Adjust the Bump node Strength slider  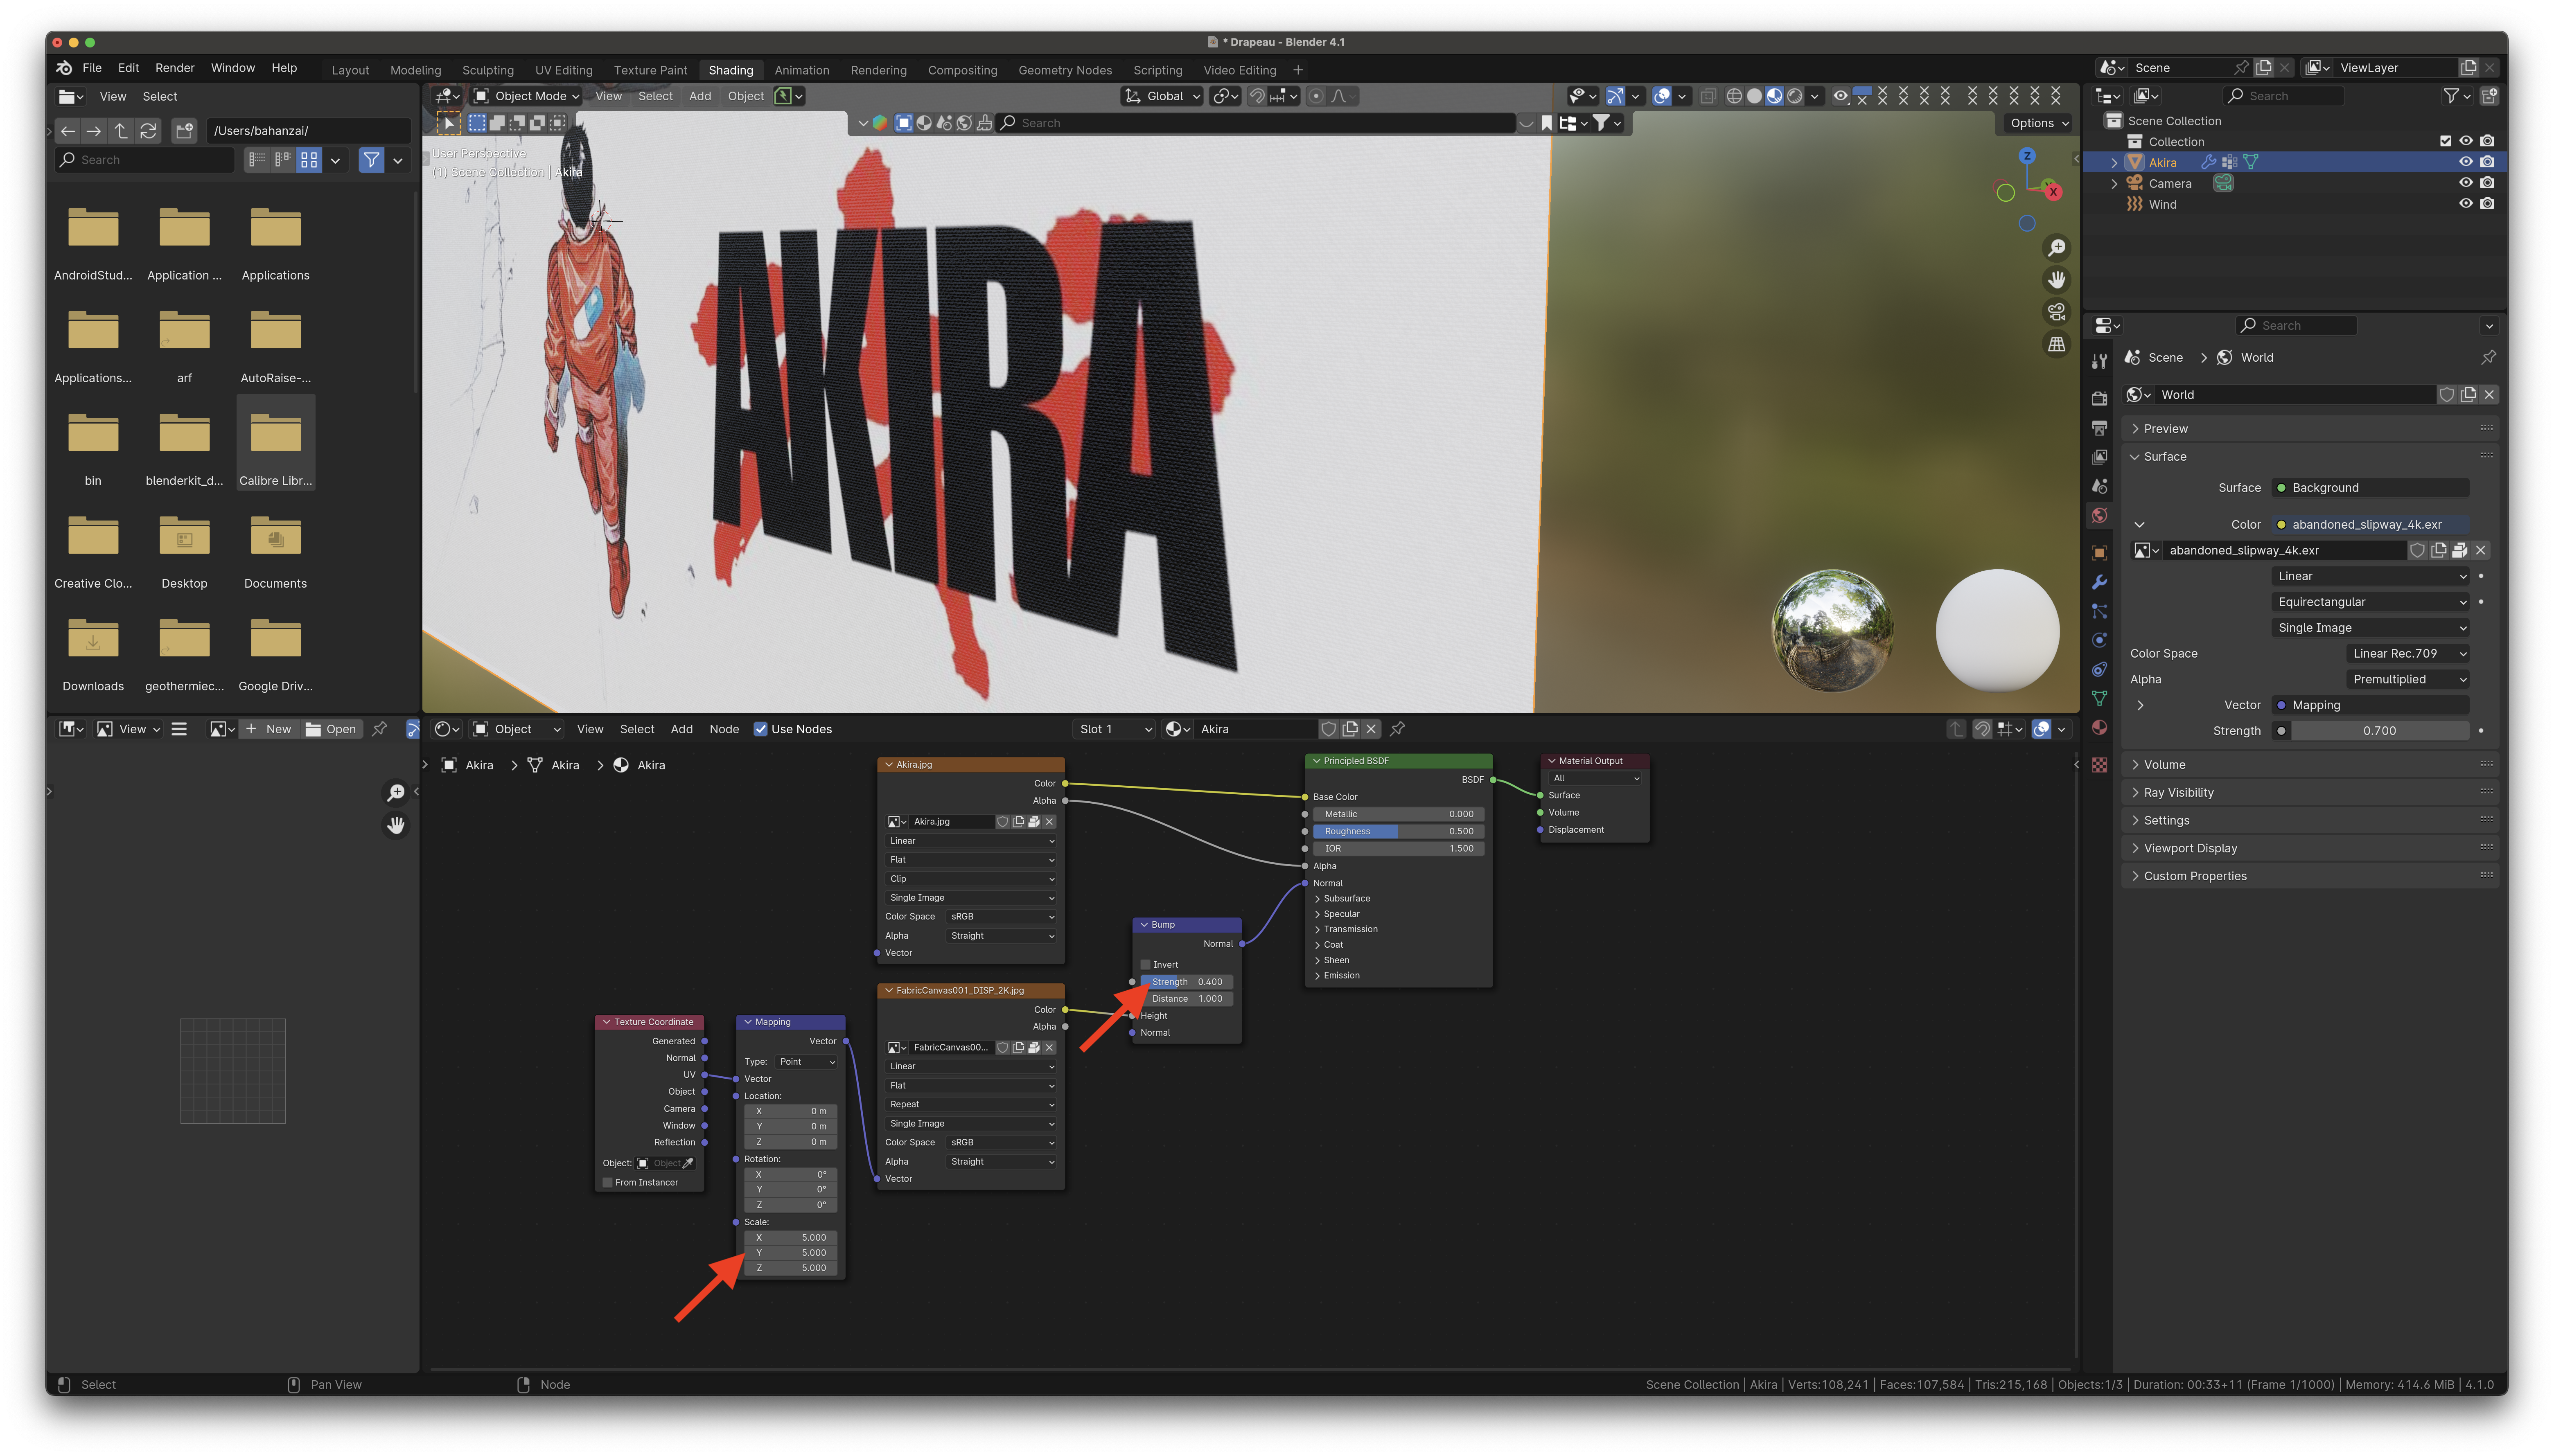click(1186, 983)
